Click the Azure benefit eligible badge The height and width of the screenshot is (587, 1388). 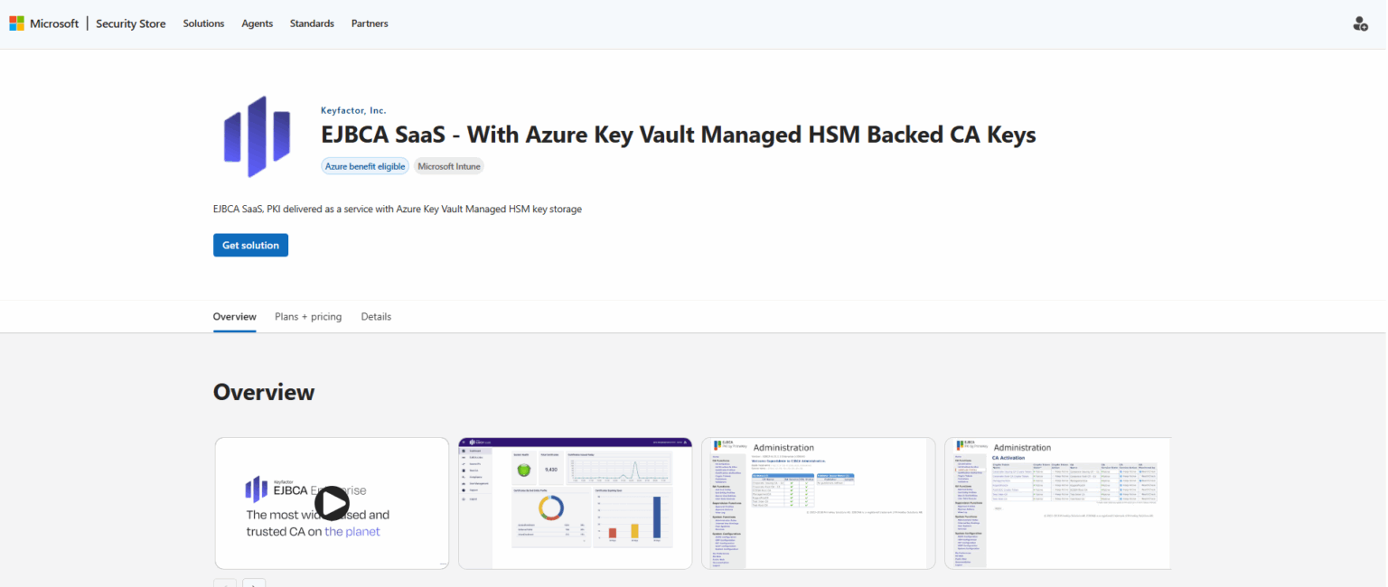tap(364, 166)
